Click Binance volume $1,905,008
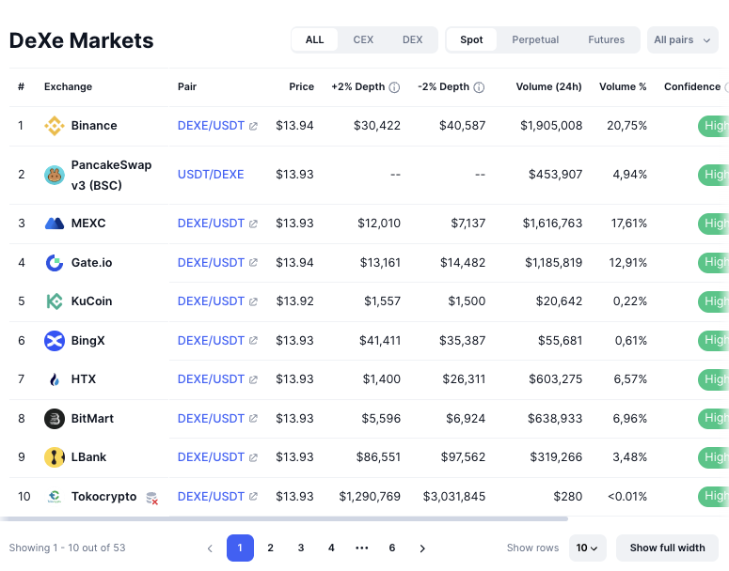The height and width of the screenshot is (571, 729). point(551,126)
